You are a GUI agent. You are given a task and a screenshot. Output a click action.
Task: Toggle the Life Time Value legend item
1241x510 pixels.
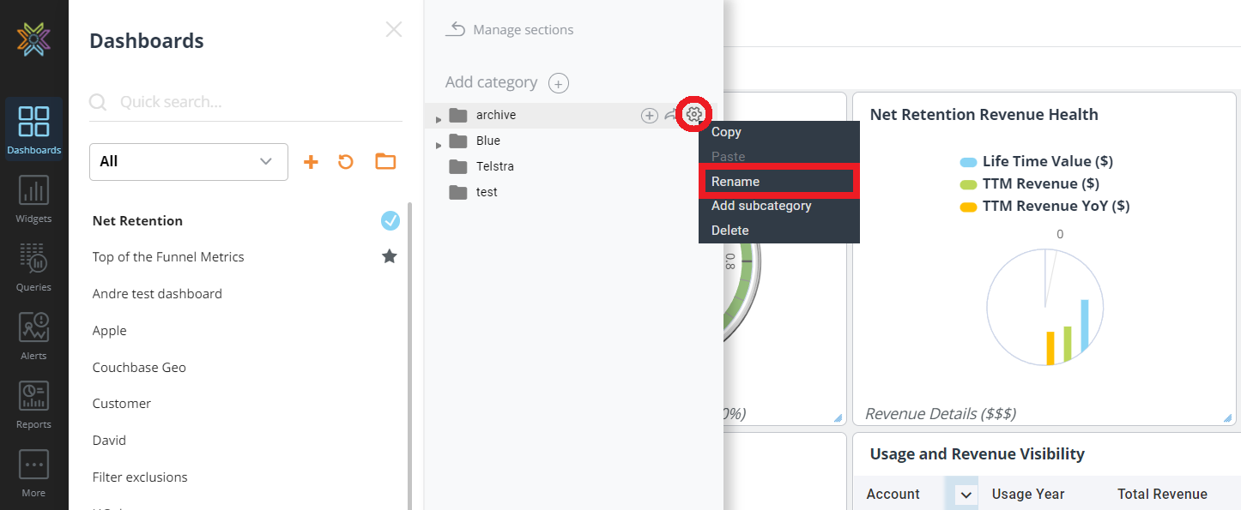coord(1038,161)
